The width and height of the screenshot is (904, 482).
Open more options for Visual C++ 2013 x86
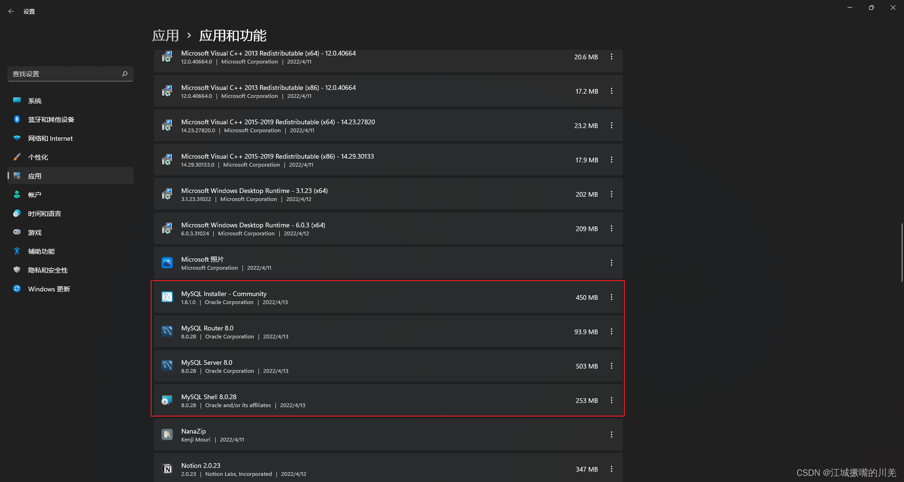612,91
